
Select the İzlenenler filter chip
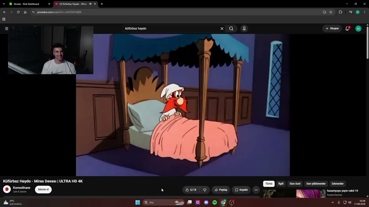coord(338,184)
